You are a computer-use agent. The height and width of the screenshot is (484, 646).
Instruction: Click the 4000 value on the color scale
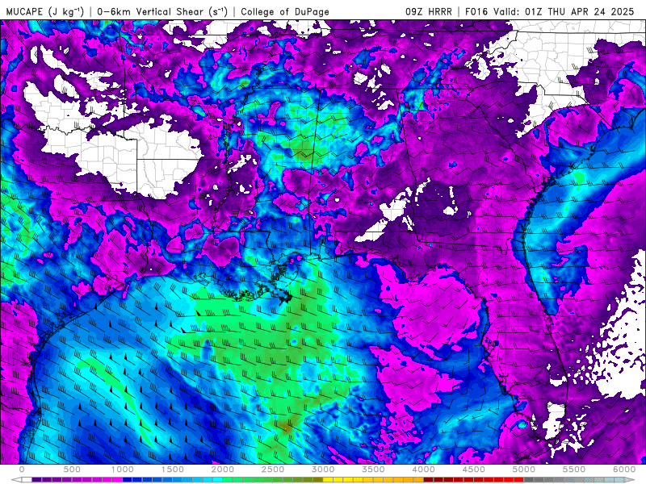click(423, 469)
